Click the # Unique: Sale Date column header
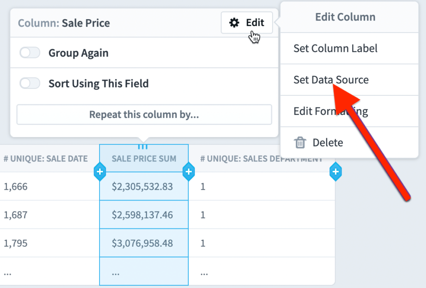Viewport: 426px width, 288px height. point(46,158)
